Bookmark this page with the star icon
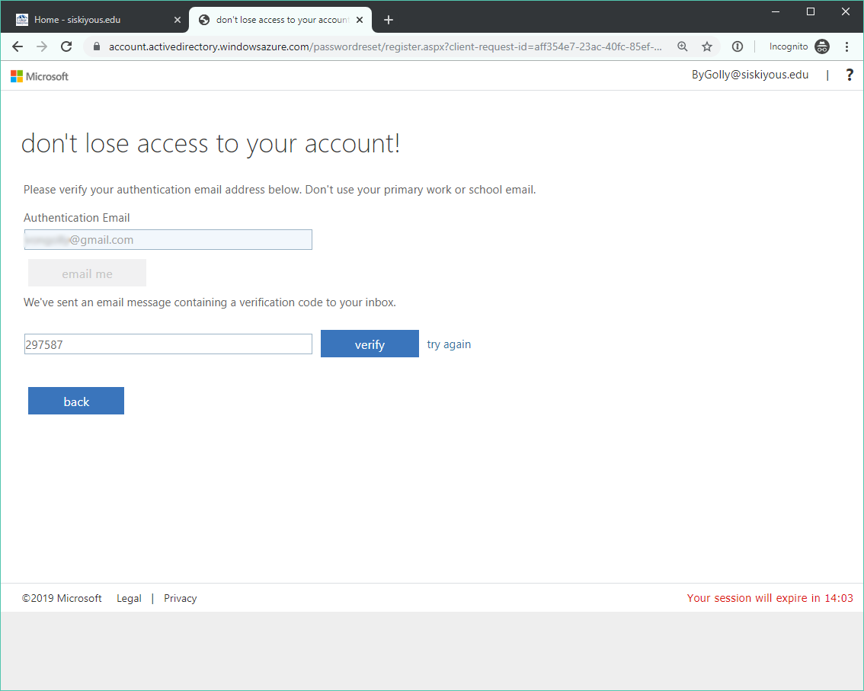864x691 pixels. pyautogui.click(x=707, y=46)
